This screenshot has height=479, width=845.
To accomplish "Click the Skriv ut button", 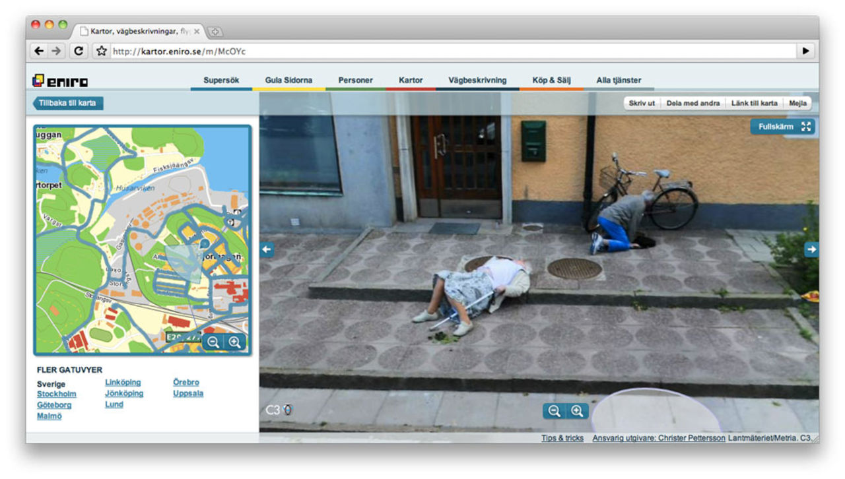I will (642, 103).
